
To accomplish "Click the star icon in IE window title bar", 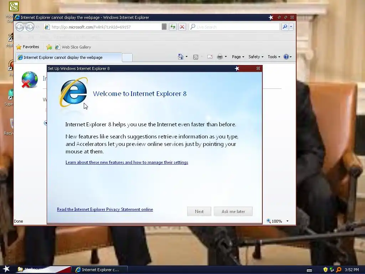I will tap(271, 17).
